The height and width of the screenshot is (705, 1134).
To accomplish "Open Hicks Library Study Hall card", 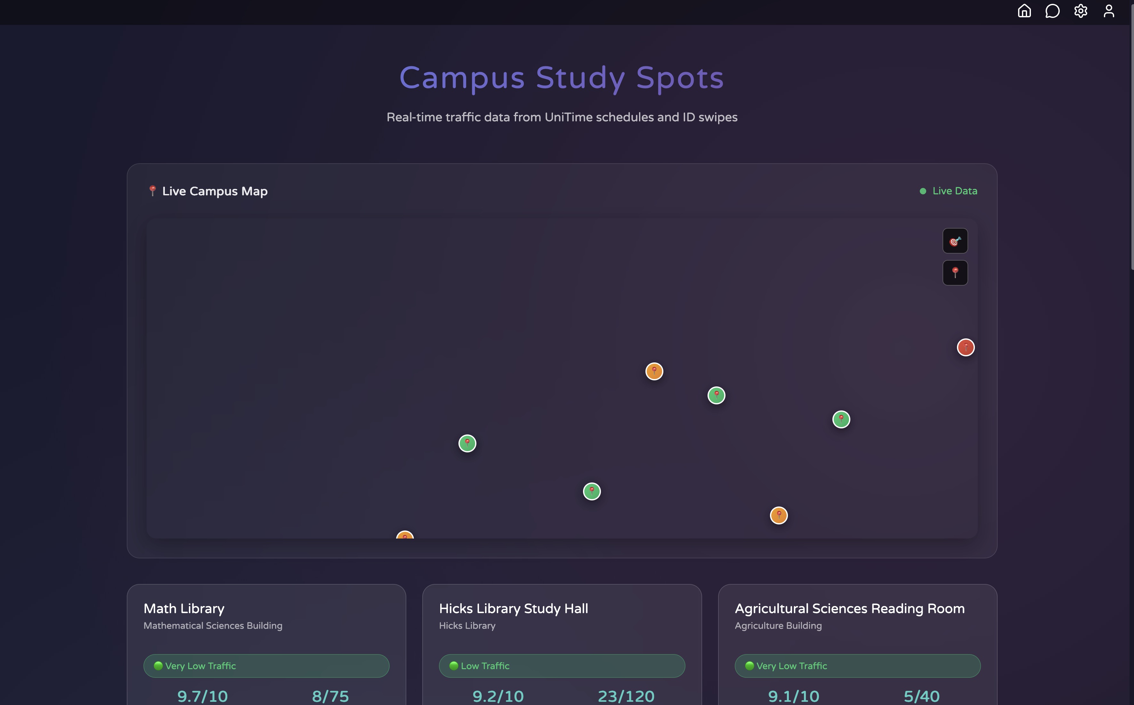I will pyautogui.click(x=513, y=609).
